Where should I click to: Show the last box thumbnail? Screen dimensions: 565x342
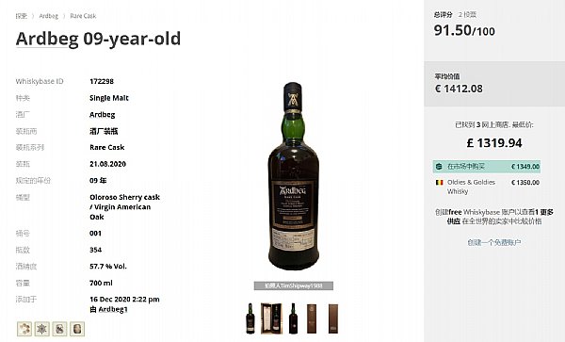click(333, 318)
